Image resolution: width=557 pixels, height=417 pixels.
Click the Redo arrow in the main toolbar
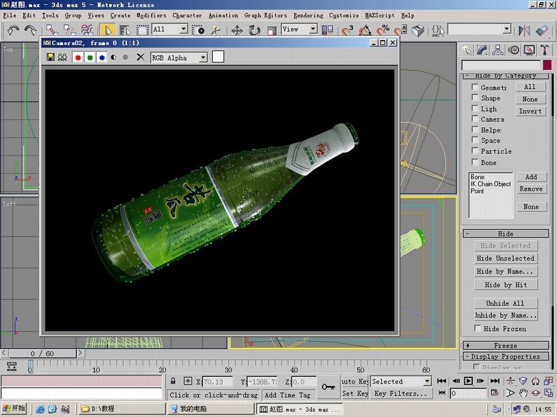pos(30,30)
